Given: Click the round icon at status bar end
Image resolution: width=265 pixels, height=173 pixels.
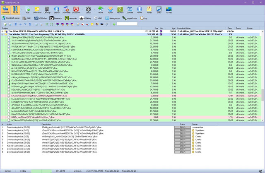Looking at the screenshot, I should click(261, 171).
